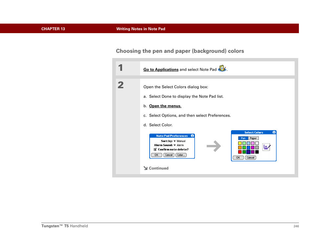Pick the dark purple swatch in the bottom row
313x242 pixels.
point(253,152)
